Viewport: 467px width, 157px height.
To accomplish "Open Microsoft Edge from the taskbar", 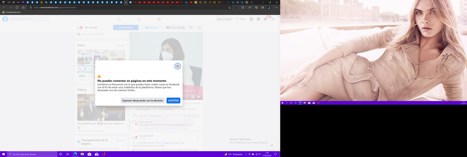I will 75,154.
